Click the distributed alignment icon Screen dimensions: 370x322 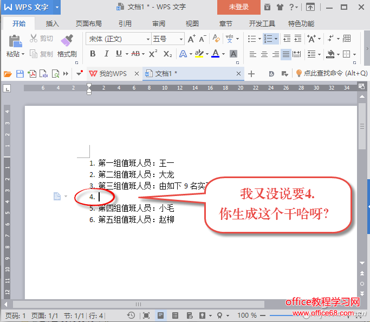297,54
